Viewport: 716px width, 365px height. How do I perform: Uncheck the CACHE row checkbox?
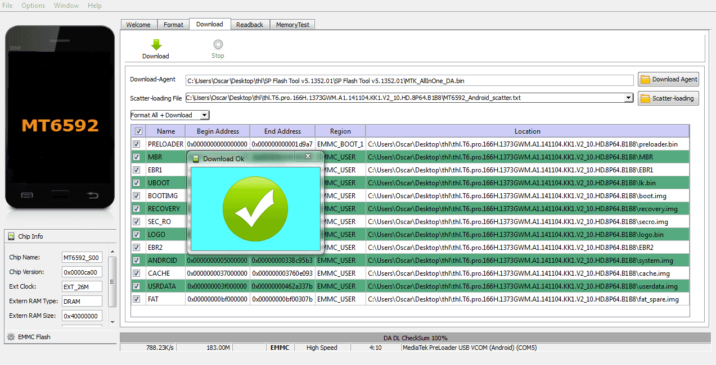coord(136,273)
